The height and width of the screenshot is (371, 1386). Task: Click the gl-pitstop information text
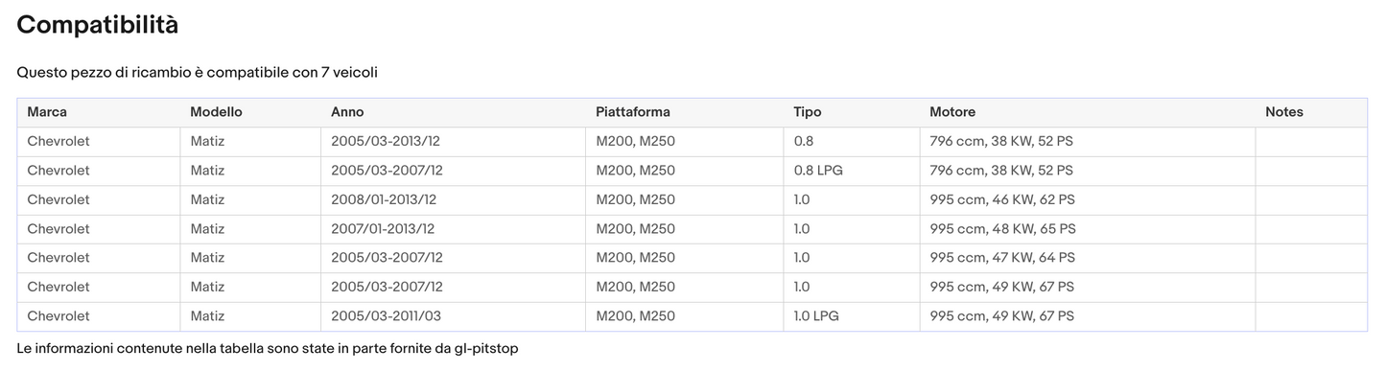(x=268, y=349)
